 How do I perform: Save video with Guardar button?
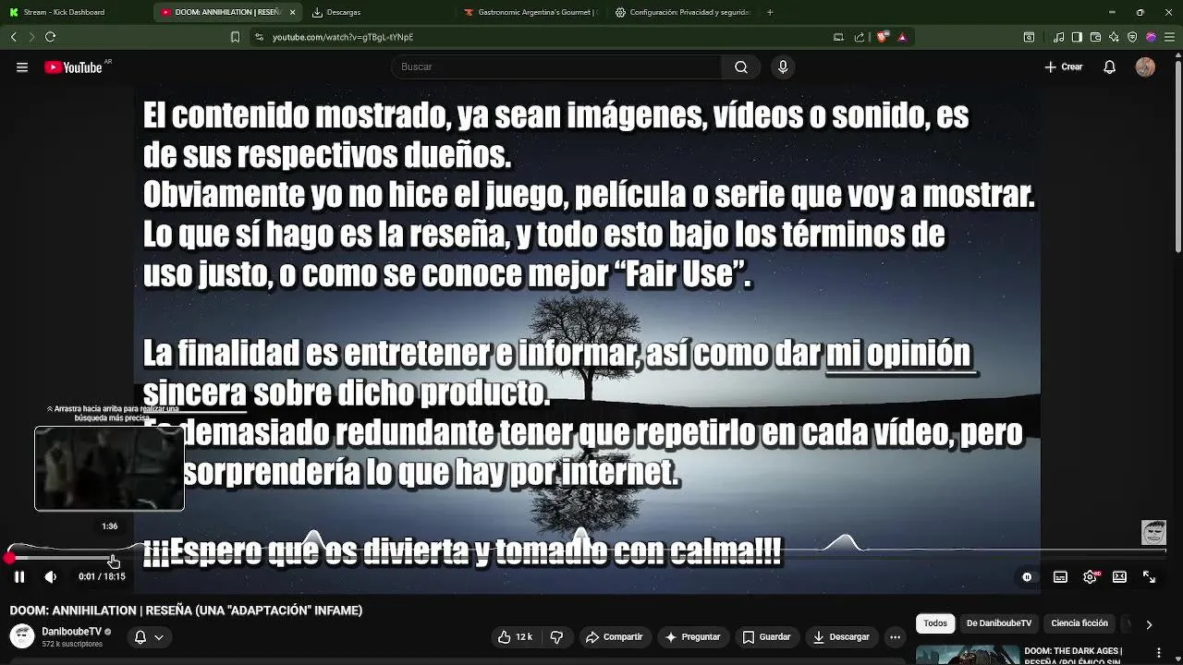click(766, 636)
